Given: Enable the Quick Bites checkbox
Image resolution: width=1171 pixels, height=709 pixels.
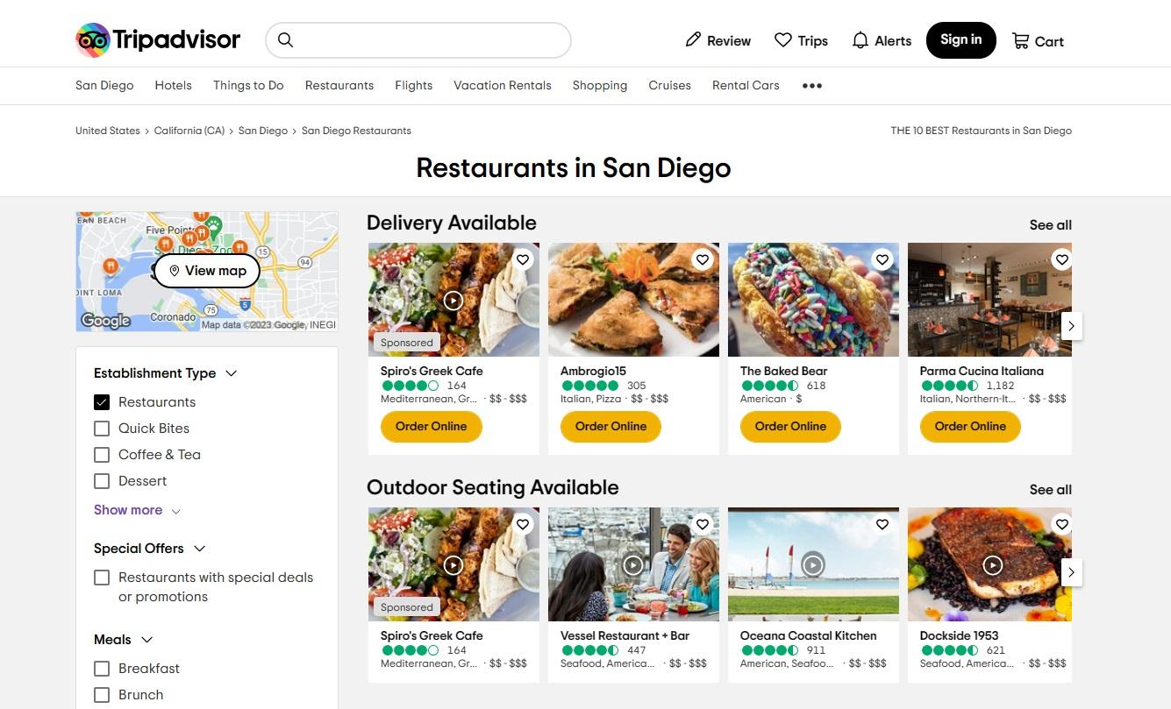Looking at the screenshot, I should (x=102, y=429).
